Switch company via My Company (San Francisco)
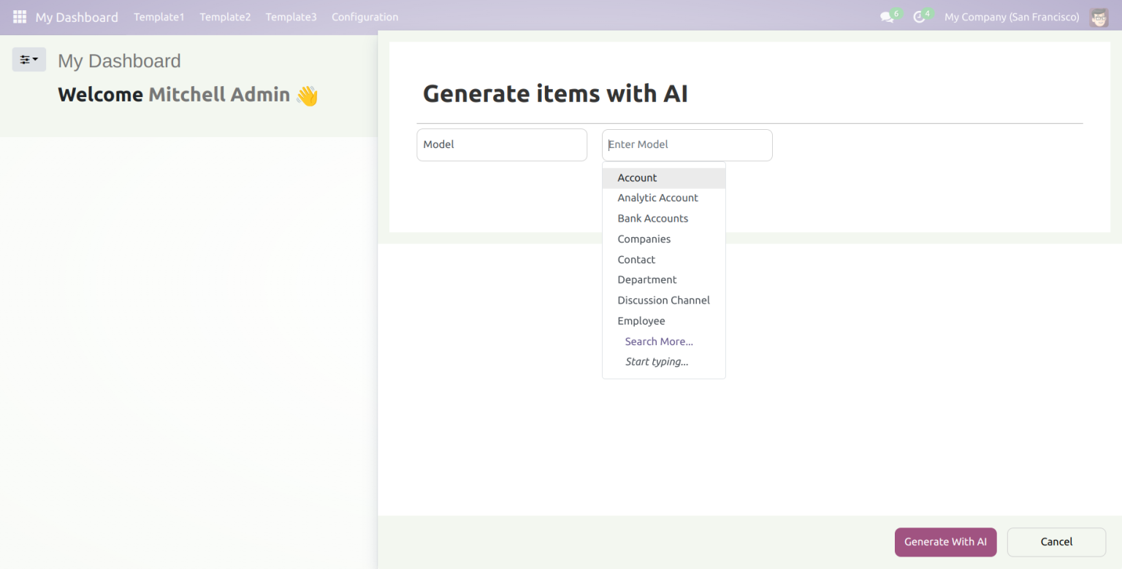The image size is (1122, 569). pos(1011,17)
